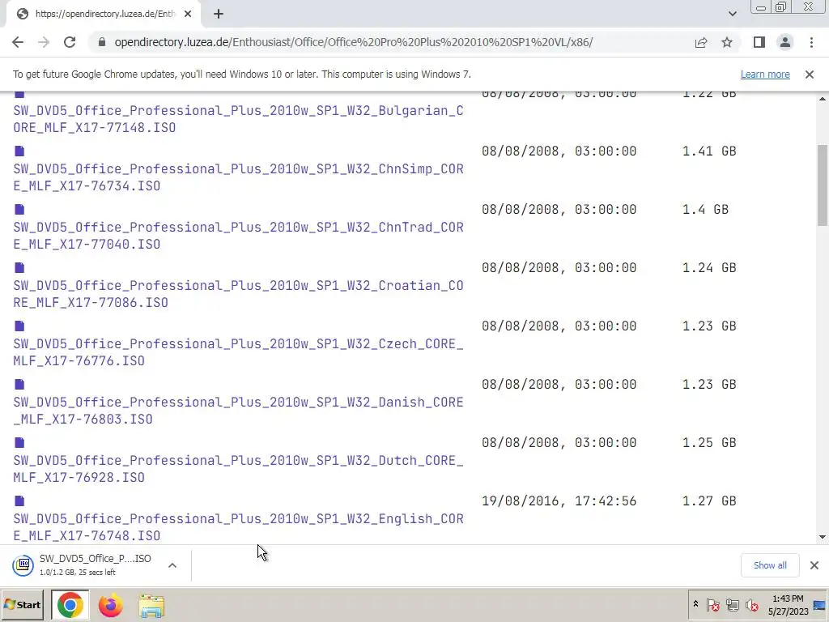
Task: Share this page icon
Action: pyautogui.click(x=701, y=42)
